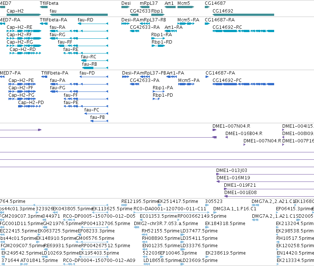Click EST DMG2-chr3R.7.053.a.5prime
The height and width of the screenshot is (266, 314).
coord(137,227)
